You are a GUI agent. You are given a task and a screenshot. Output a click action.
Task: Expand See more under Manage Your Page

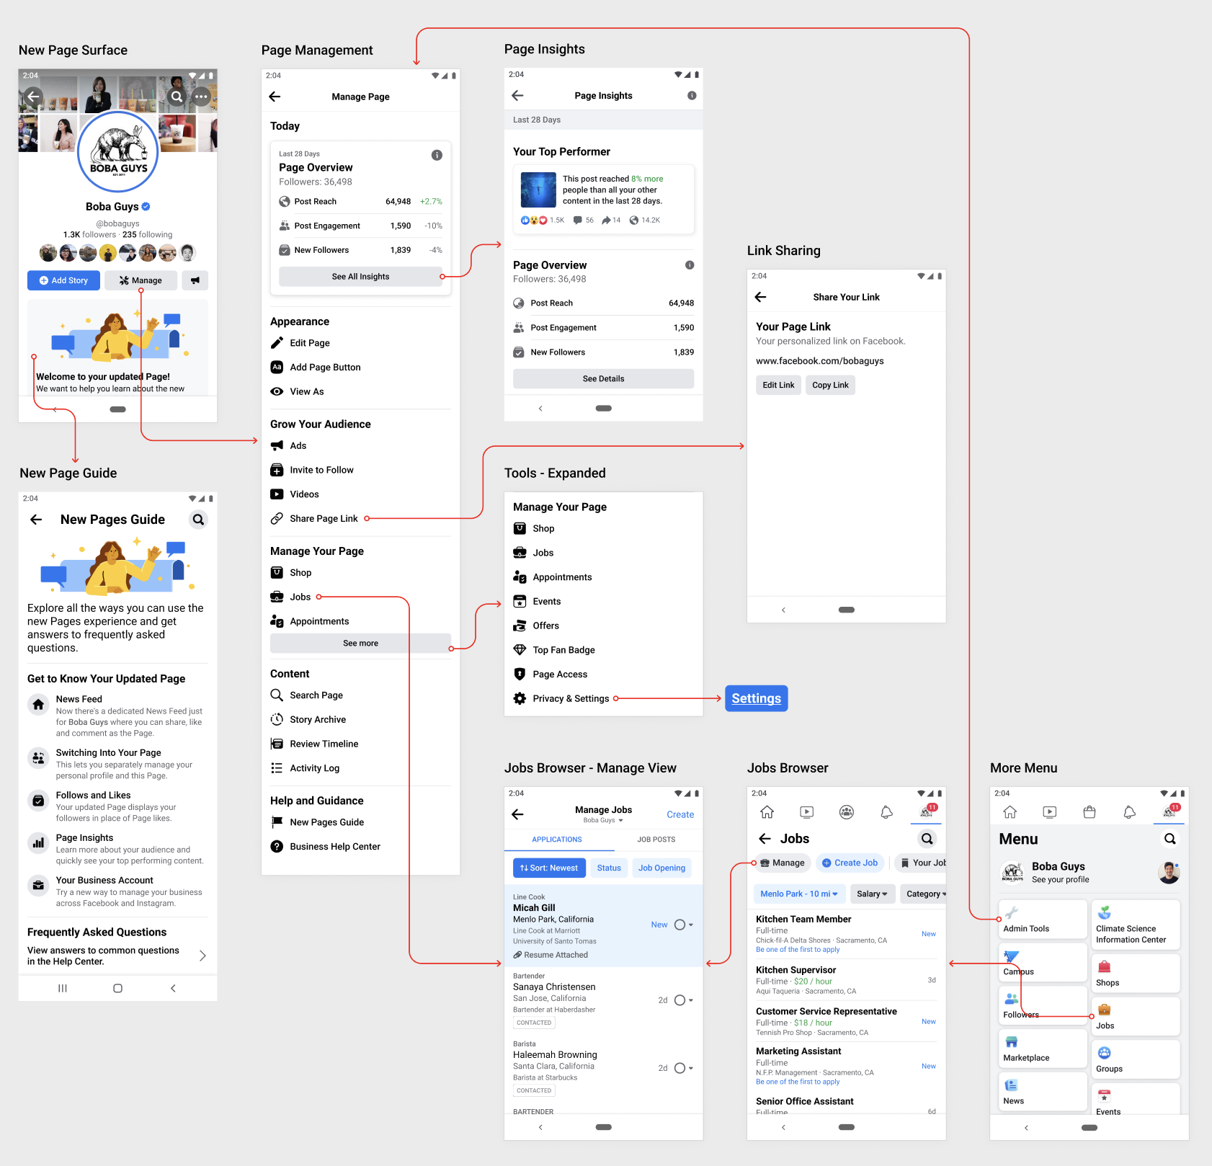coord(360,644)
